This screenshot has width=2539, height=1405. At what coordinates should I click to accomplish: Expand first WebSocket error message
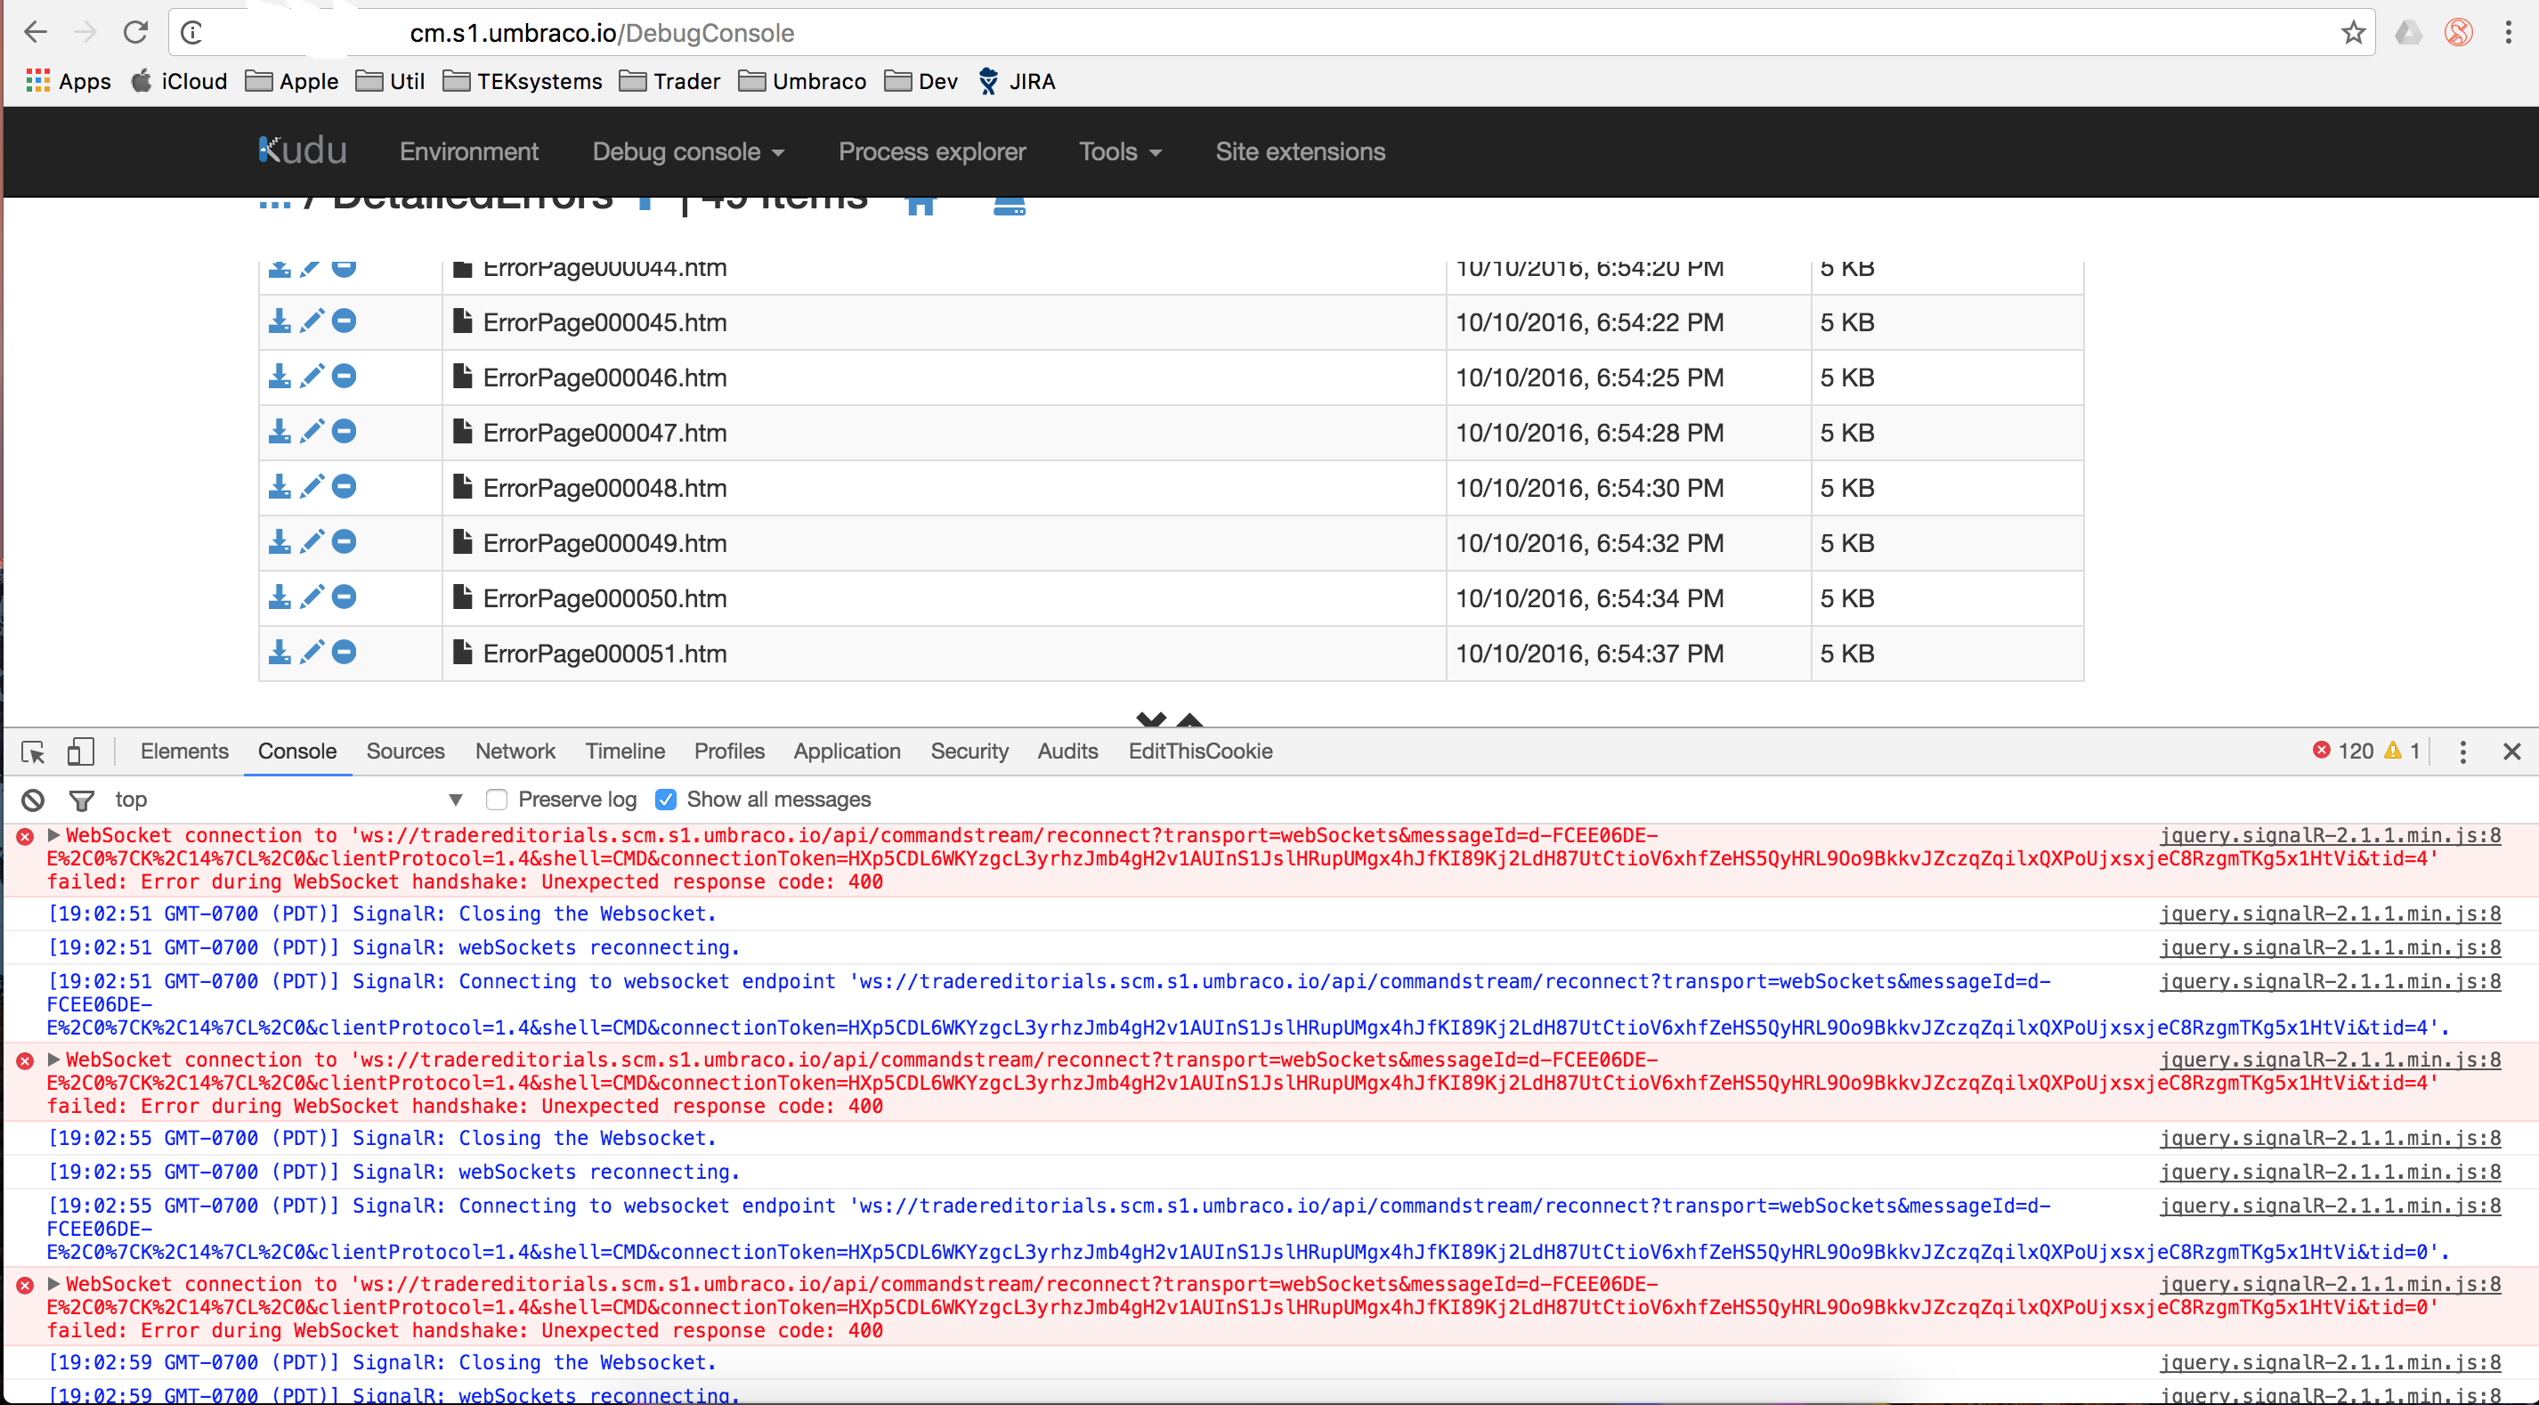[54, 835]
